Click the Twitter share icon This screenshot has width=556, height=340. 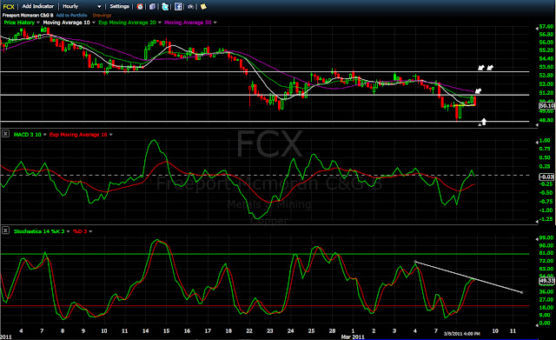165,6
